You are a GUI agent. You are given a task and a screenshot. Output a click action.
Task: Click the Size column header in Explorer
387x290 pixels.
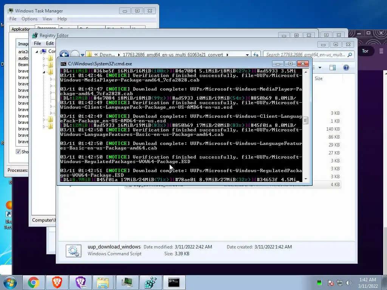[x=318, y=79]
